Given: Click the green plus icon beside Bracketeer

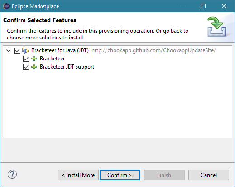Looking at the screenshot, I should coord(34,59).
